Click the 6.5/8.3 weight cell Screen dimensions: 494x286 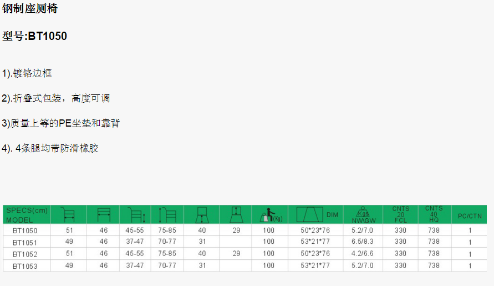click(363, 242)
